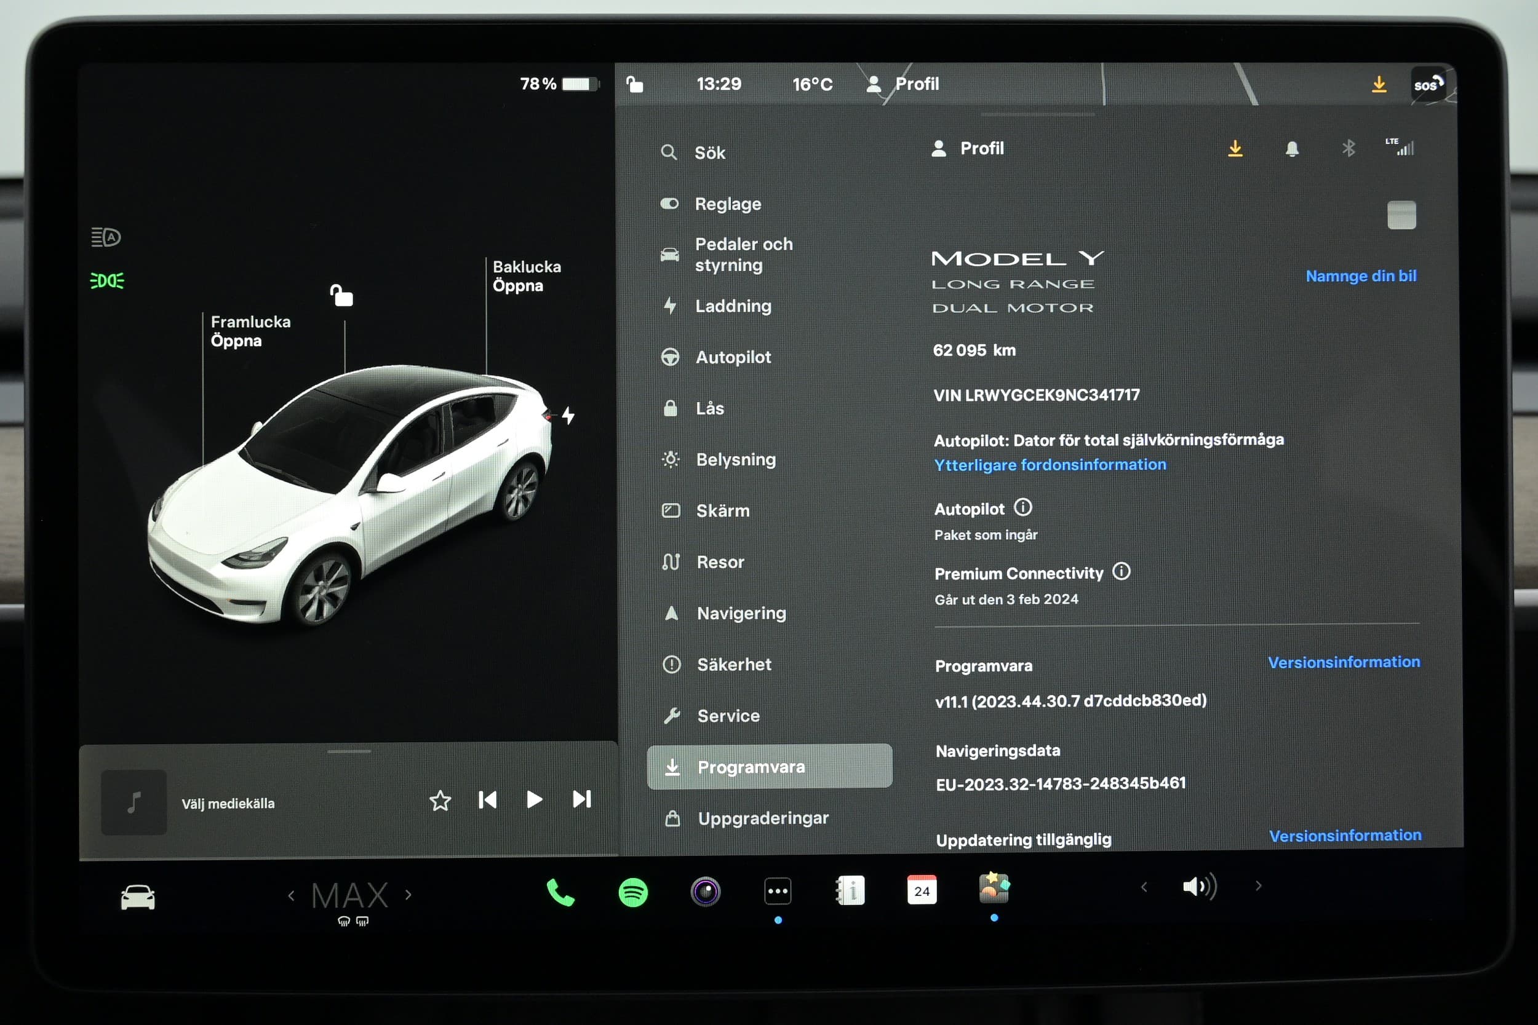
Task: Tap the unlock padlock icon in the status bar
Action: coord(634,84)
